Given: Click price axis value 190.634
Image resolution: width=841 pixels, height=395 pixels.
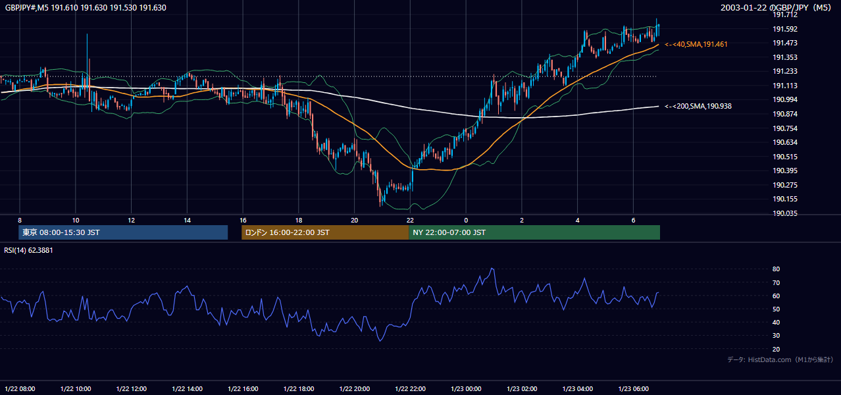Looking at the screenshot, I should 784,142.
